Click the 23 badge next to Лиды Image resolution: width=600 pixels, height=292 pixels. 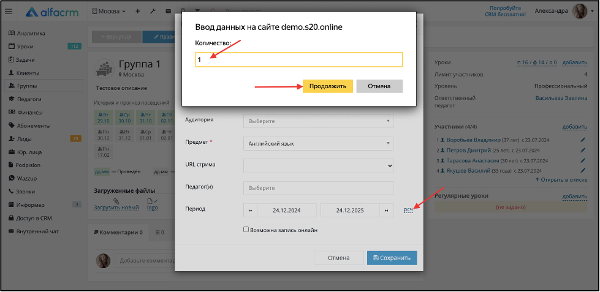[75, 139]
